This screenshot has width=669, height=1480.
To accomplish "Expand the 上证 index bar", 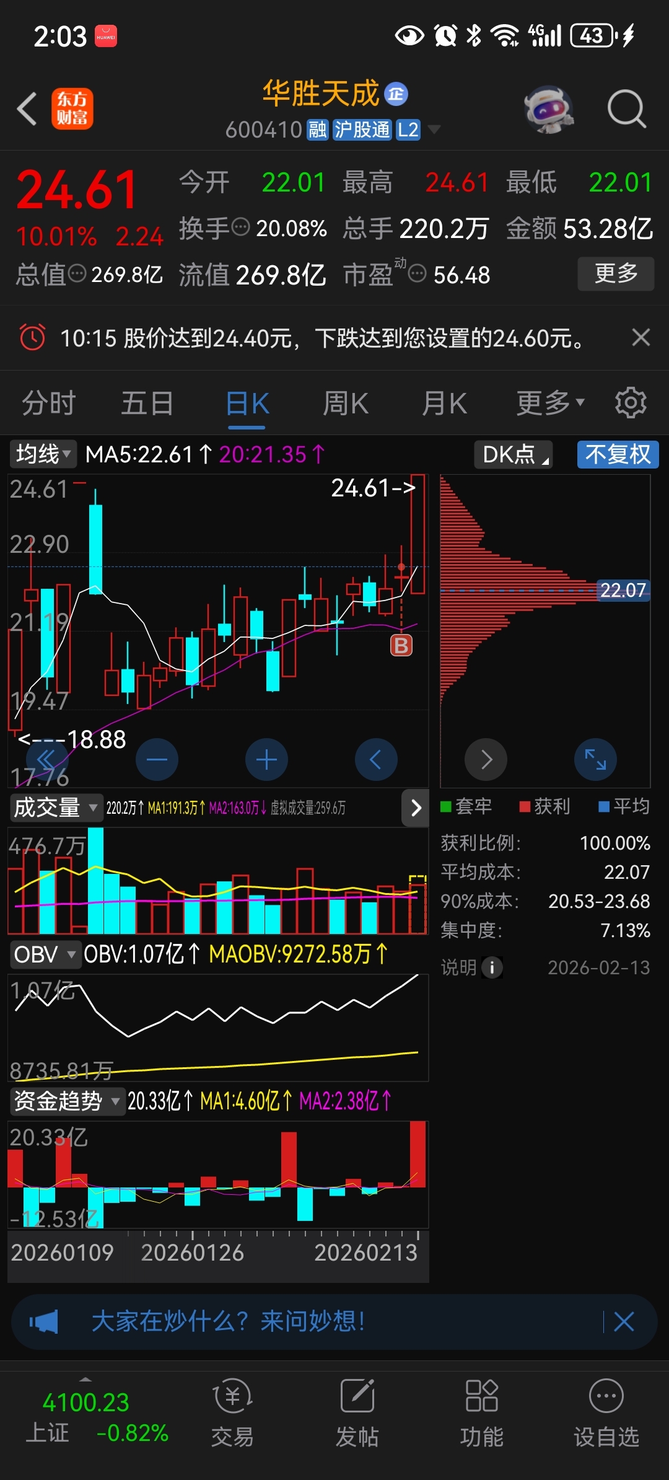I will click(85, 1380).
